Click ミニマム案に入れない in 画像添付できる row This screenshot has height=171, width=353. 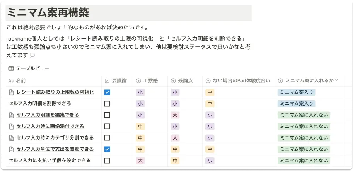pyautogui.click(x=304, y=127)
